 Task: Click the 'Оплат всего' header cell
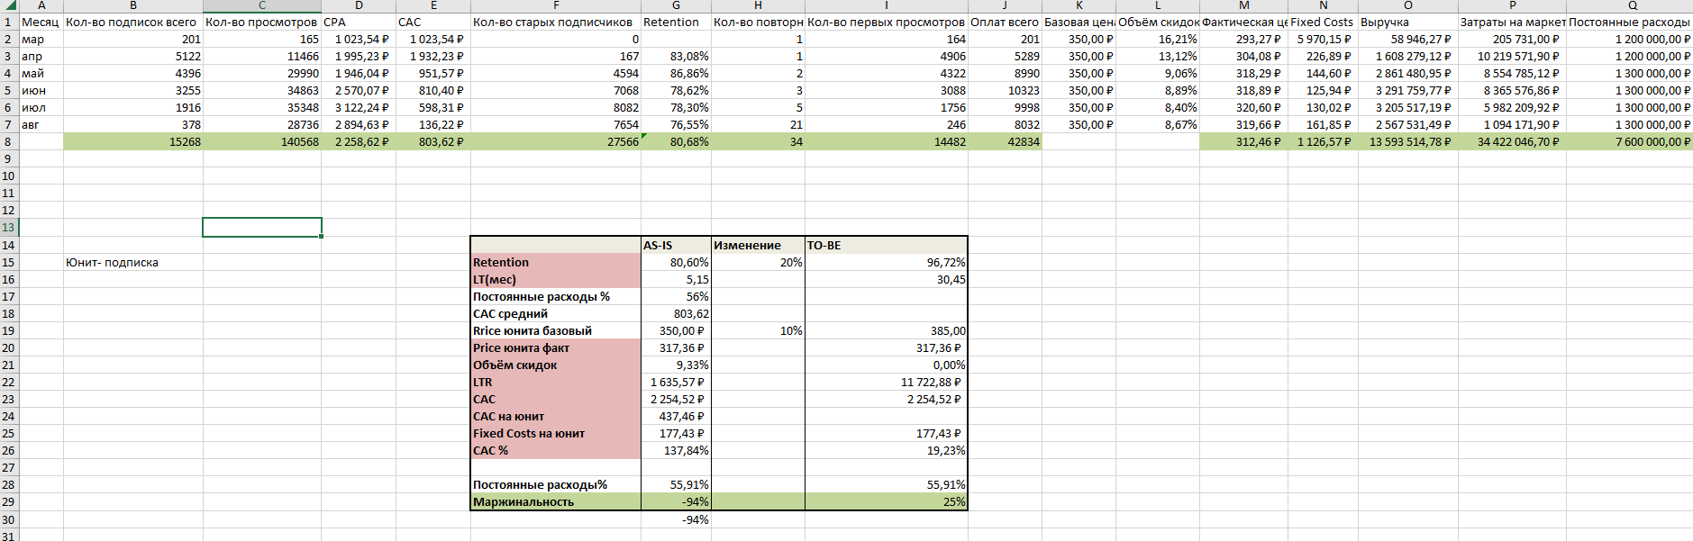pos(1005,22)
